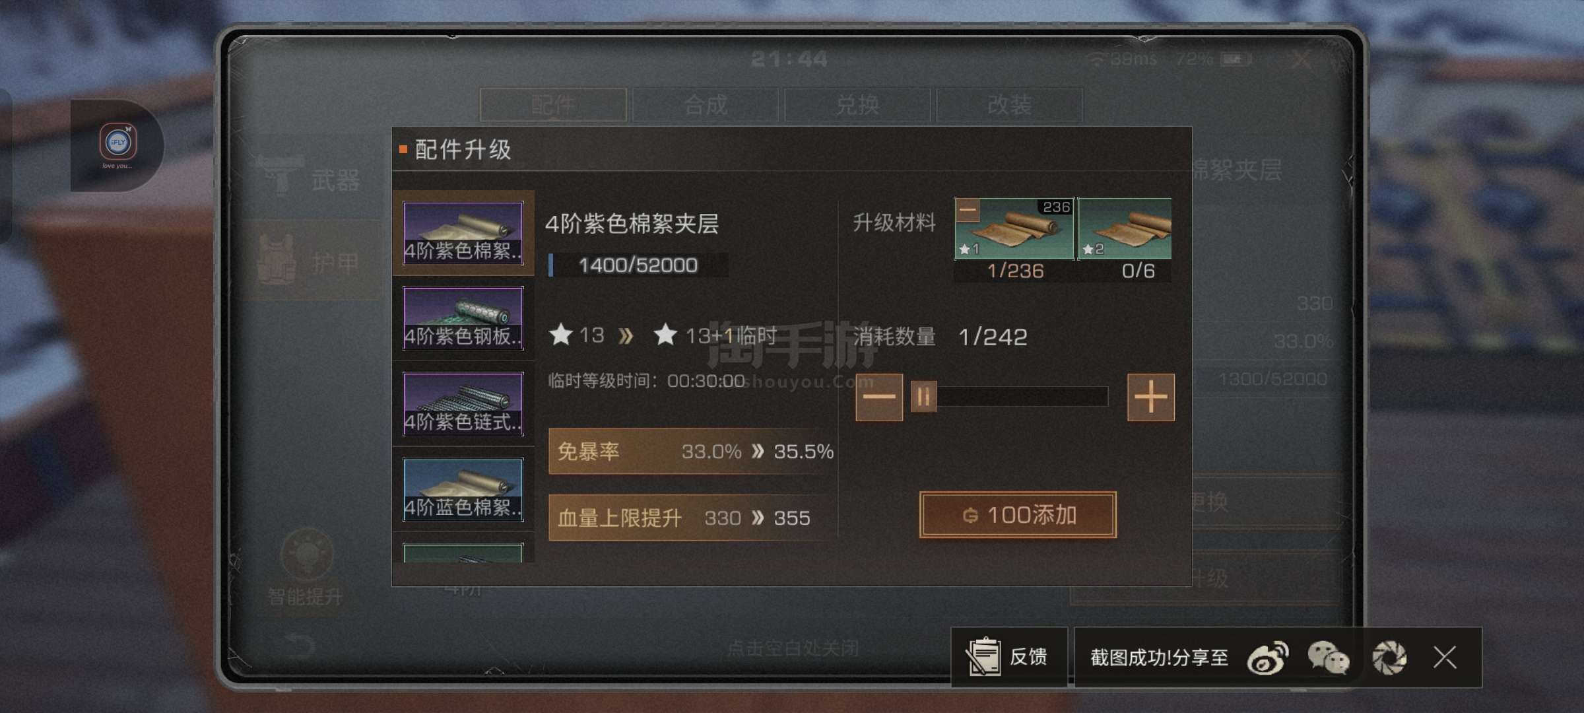This screenshot has width=1584, height=713.
Task: Open the 反馈 feedback button
Action: pos(1008,657)
